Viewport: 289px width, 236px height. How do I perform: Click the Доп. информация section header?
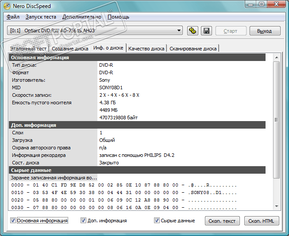tap(137, 125)
